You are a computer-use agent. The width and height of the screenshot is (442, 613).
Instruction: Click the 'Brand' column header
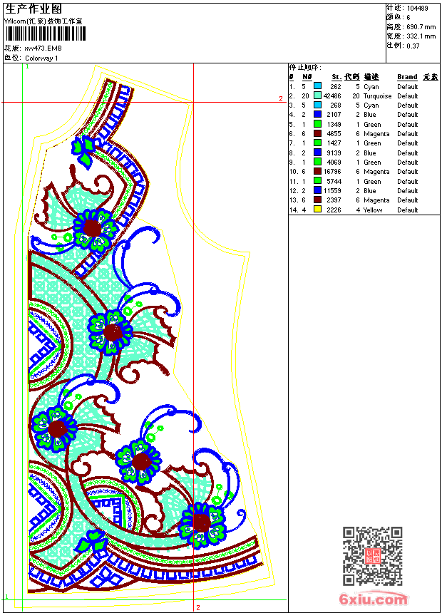click(x=407, y=77)
